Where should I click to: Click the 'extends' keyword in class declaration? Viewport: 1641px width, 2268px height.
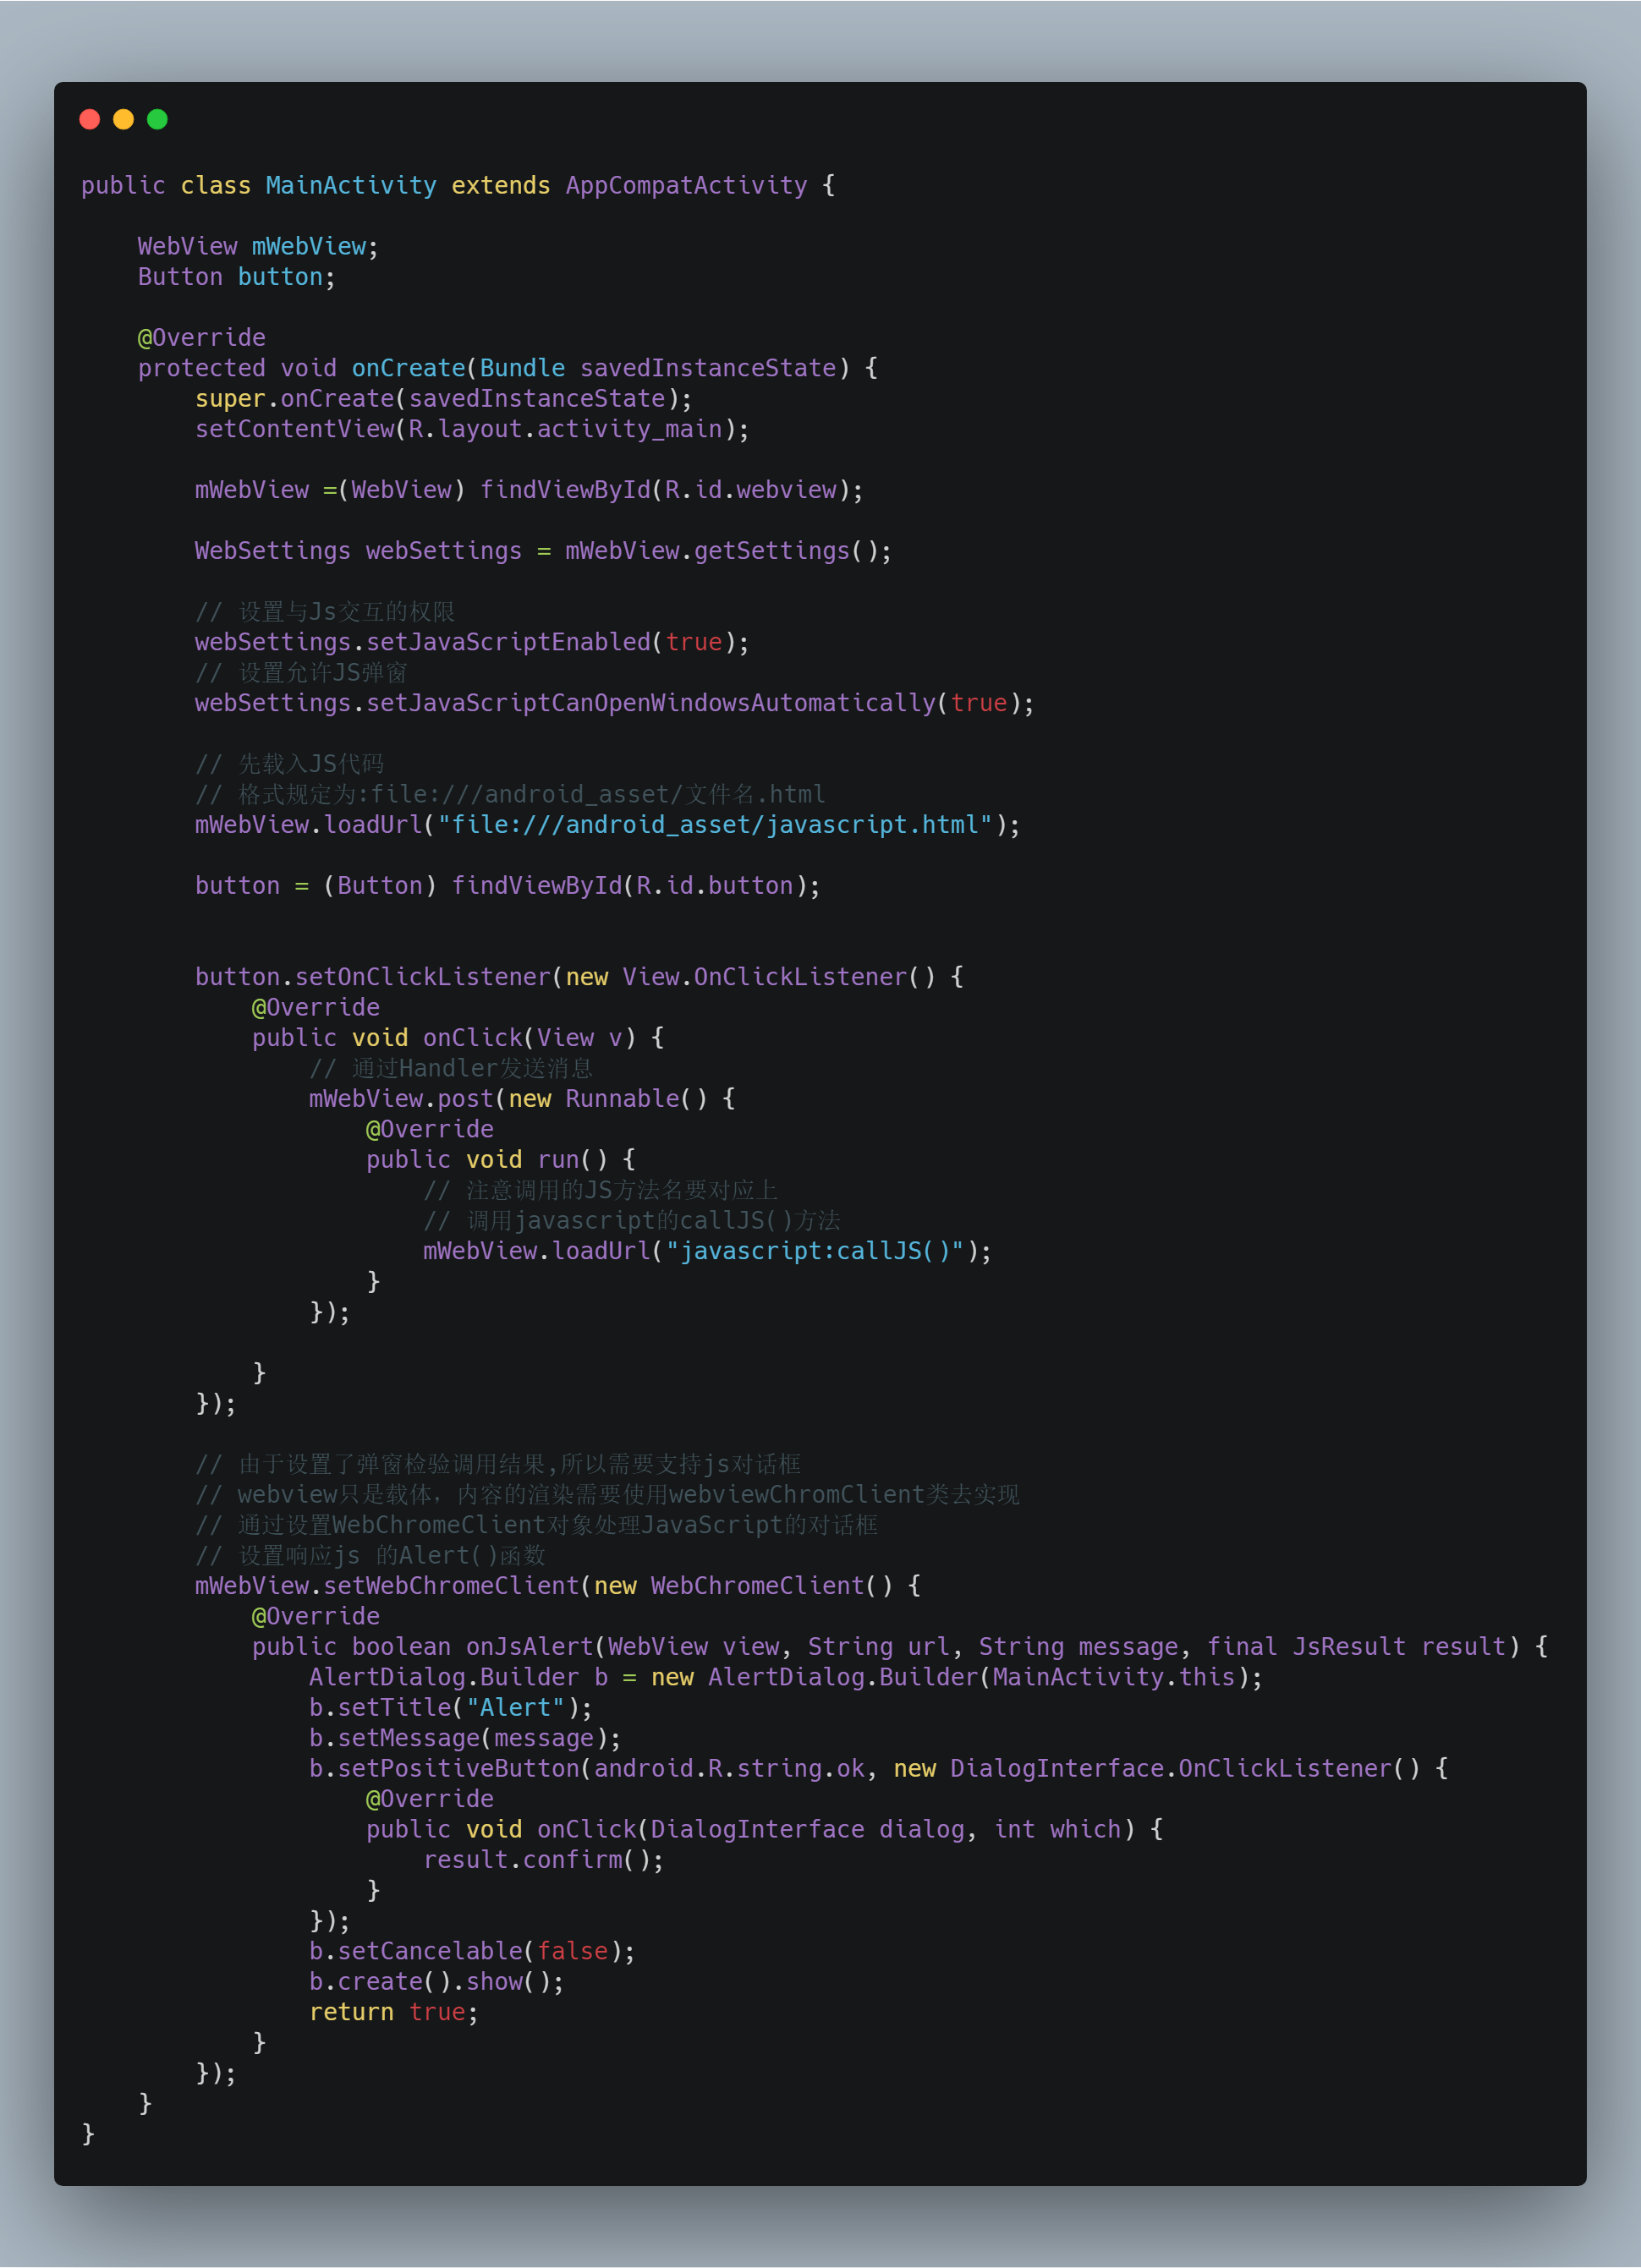pos(500,186)
